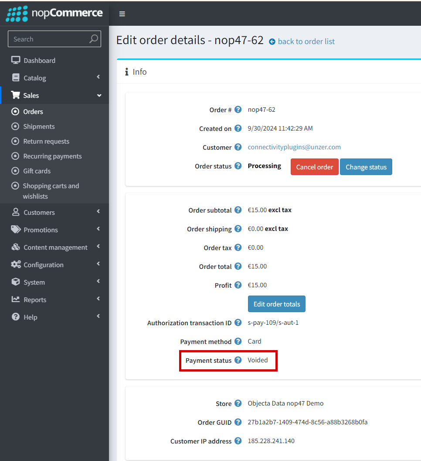
Task: Click the back arrow icon beside order list link
Action: coord(272,42)
